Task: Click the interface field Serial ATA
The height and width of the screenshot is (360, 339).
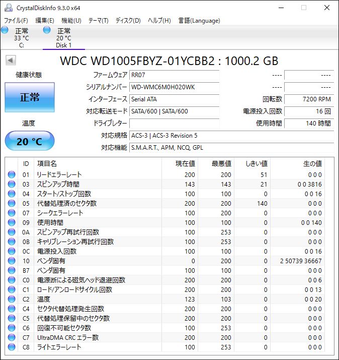Action: coord(175,99)
